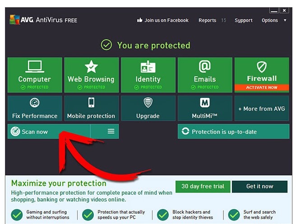Screen dimensions: 300x224
Task: Close the AVG window
Action: (x=284, y=10)
